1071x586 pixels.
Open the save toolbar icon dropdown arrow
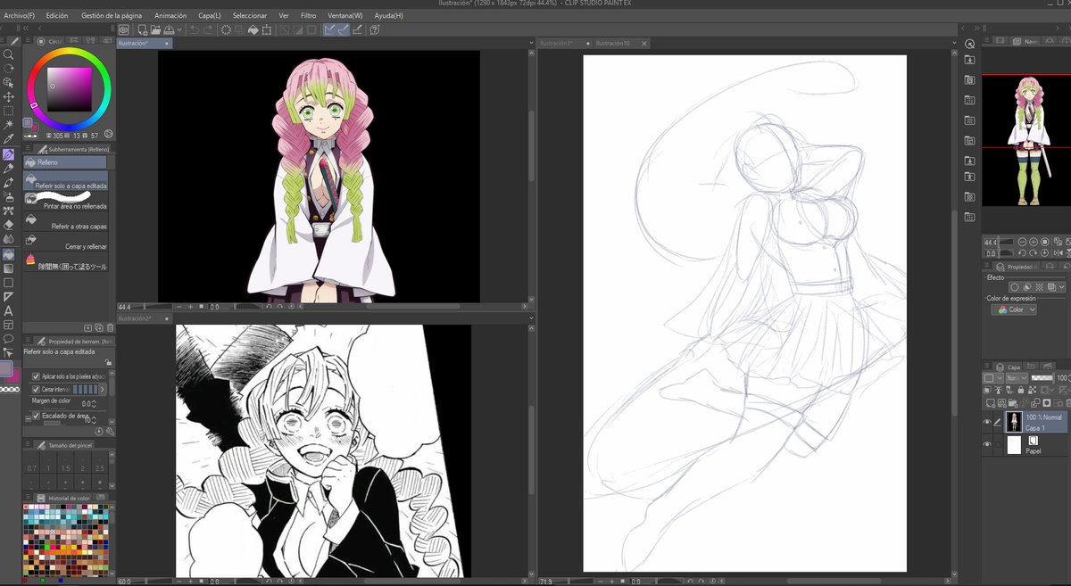tap(180, 29)
